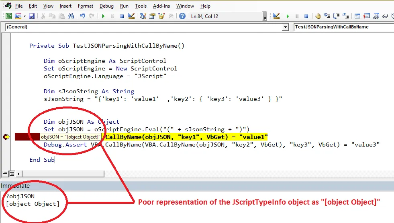
Task: Click the Toolbox icon
Action: coord(171,16)
